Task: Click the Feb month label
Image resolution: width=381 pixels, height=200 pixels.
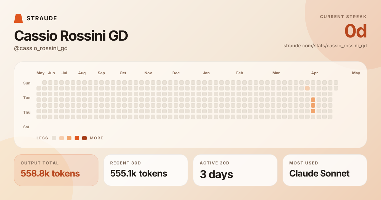Action: coord(240,73)
